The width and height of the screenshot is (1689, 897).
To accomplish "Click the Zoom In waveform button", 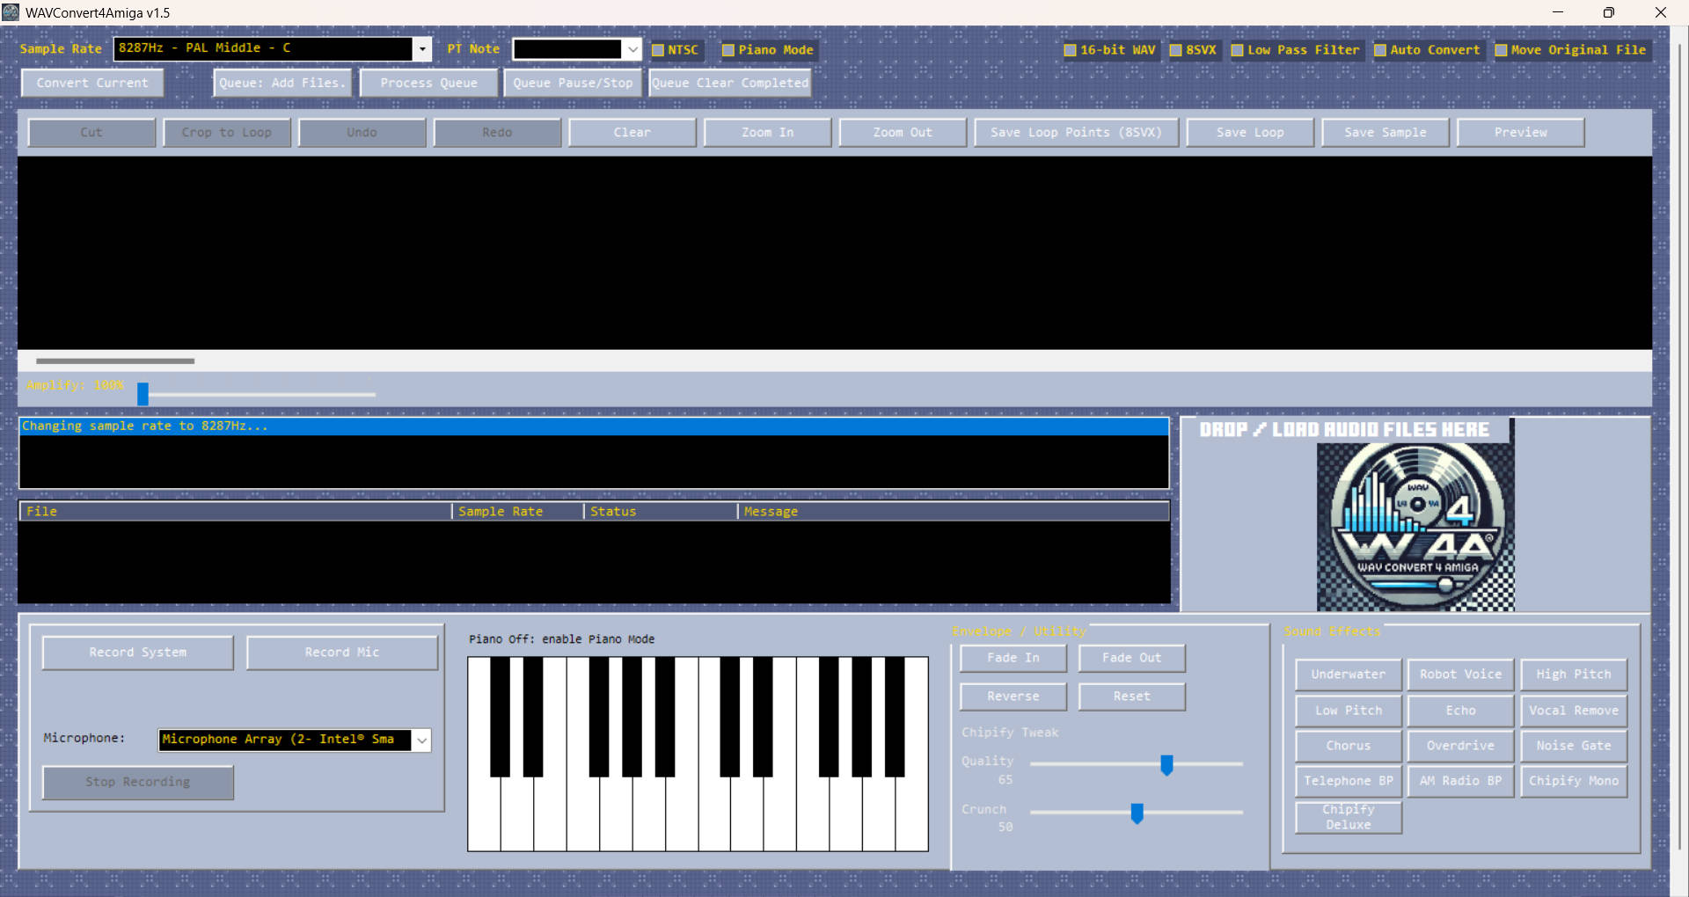I will 767,133.
